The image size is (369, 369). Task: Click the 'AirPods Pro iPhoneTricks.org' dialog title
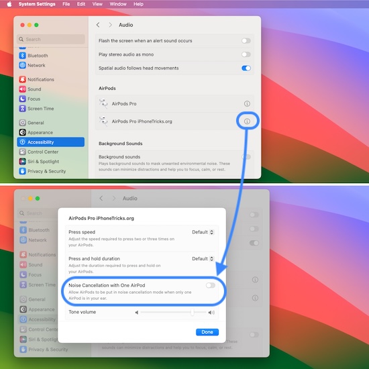(101, 218)
